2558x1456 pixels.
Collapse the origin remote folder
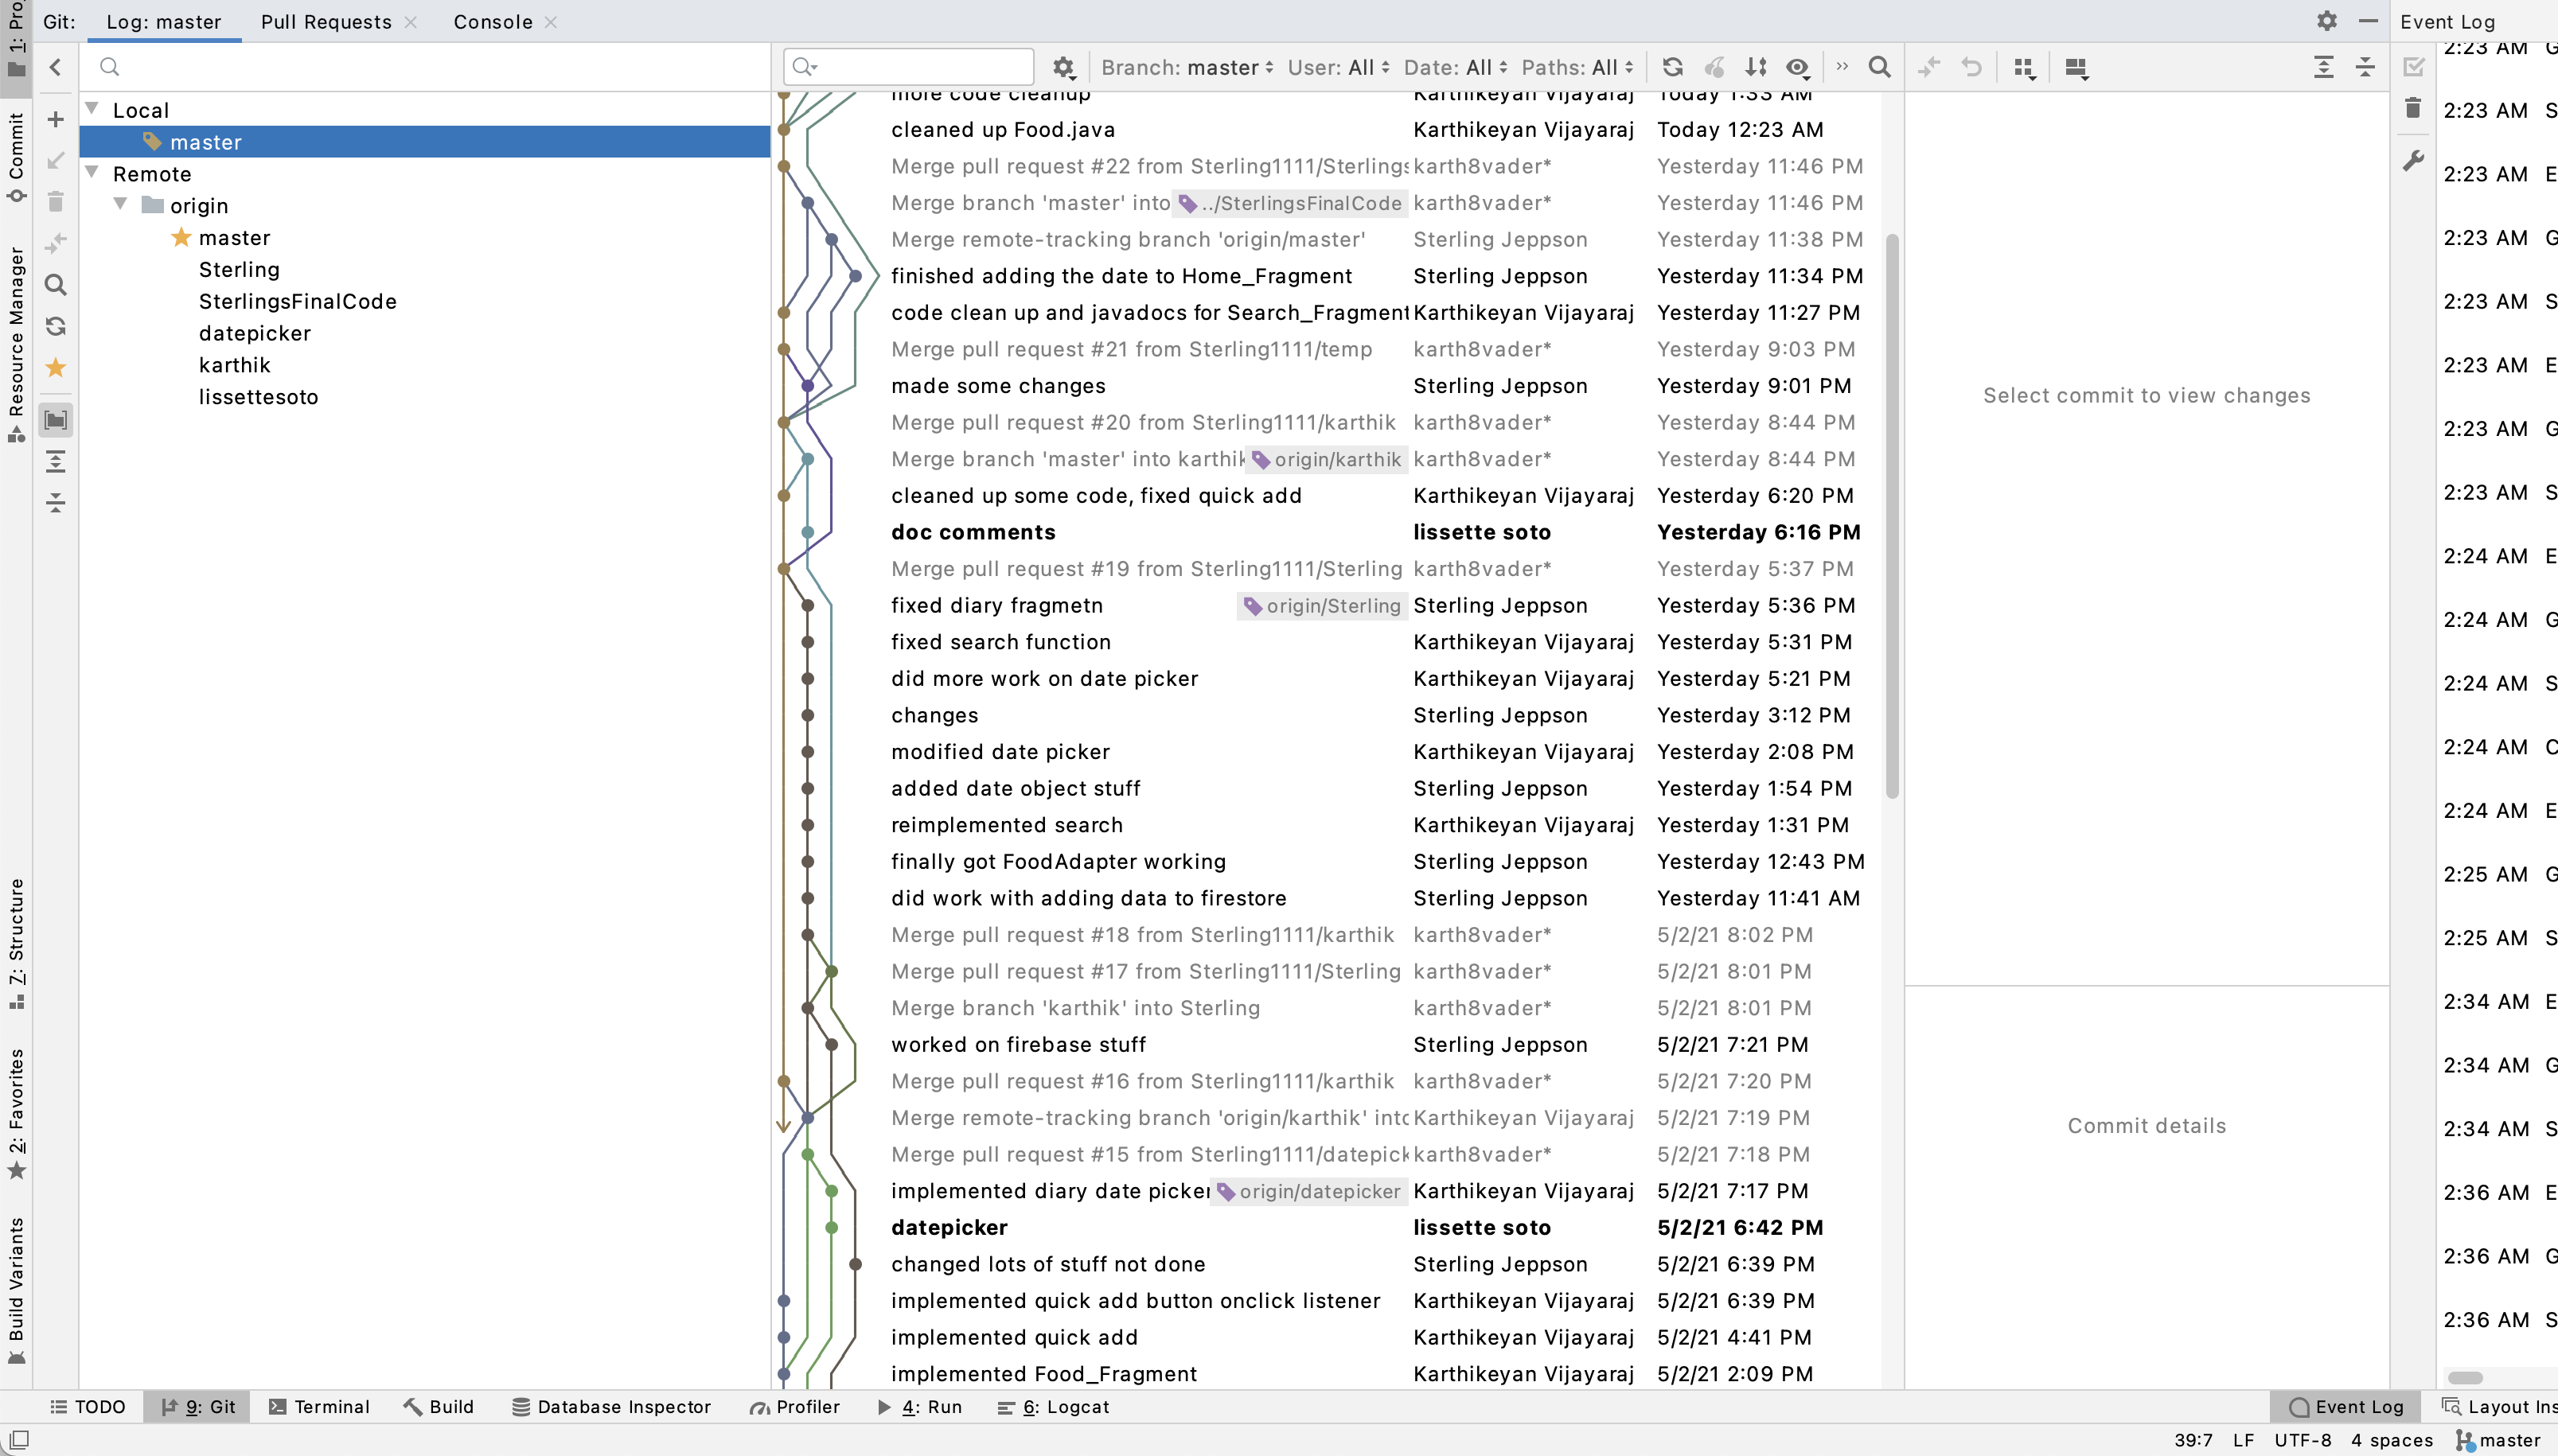point(121,205)
